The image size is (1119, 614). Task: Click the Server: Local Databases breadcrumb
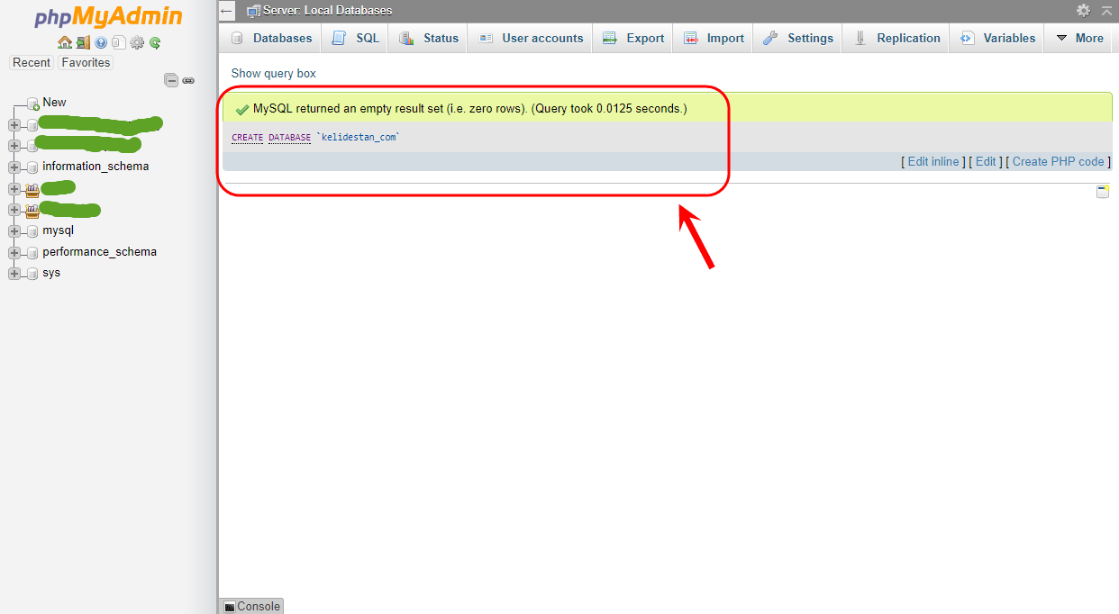tap(327, 11)
